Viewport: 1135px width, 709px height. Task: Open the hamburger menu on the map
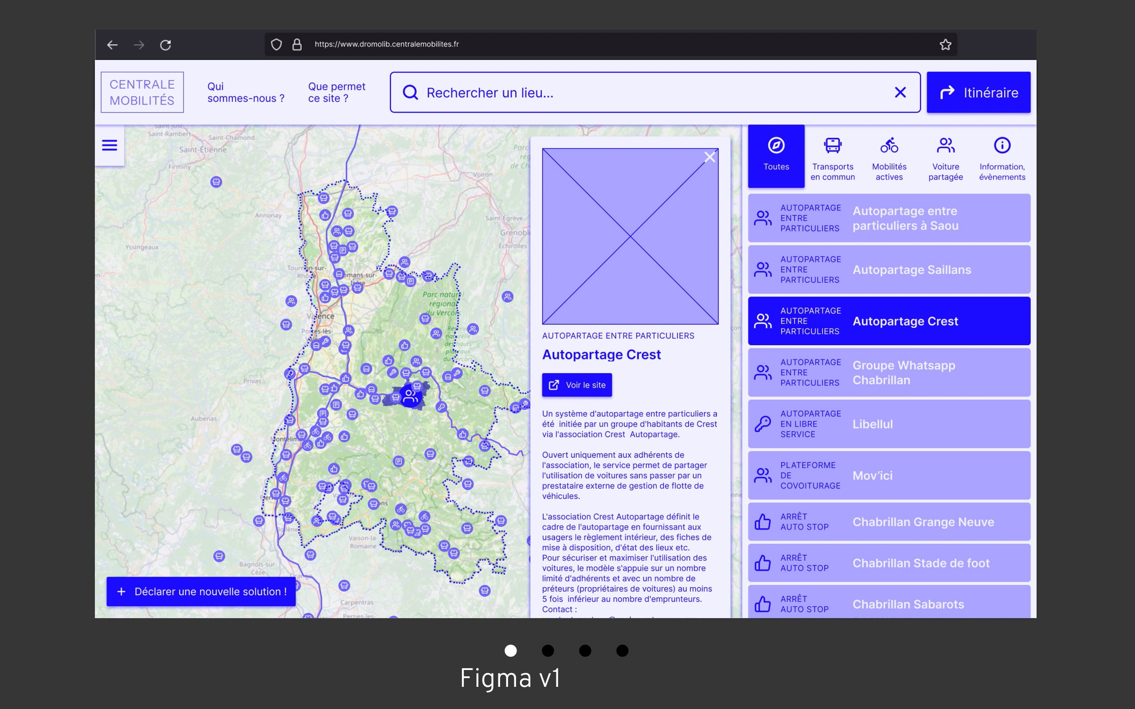109,145
